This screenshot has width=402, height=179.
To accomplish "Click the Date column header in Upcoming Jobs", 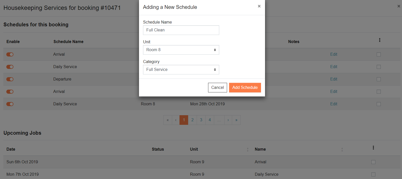I will coord(11,149).
